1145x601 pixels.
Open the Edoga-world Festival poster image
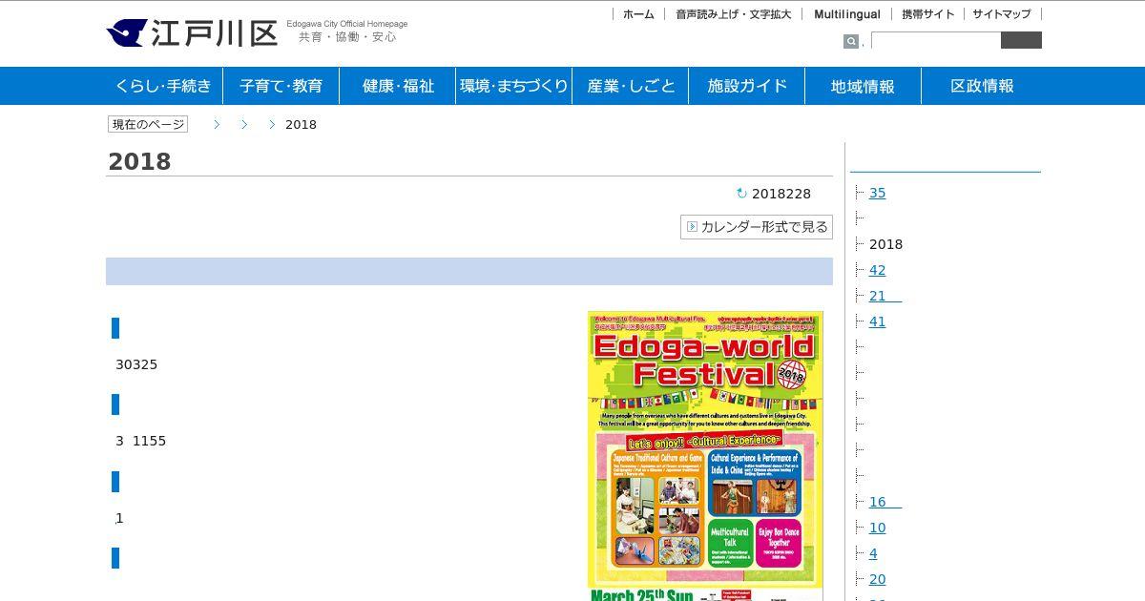pos(705,456)
